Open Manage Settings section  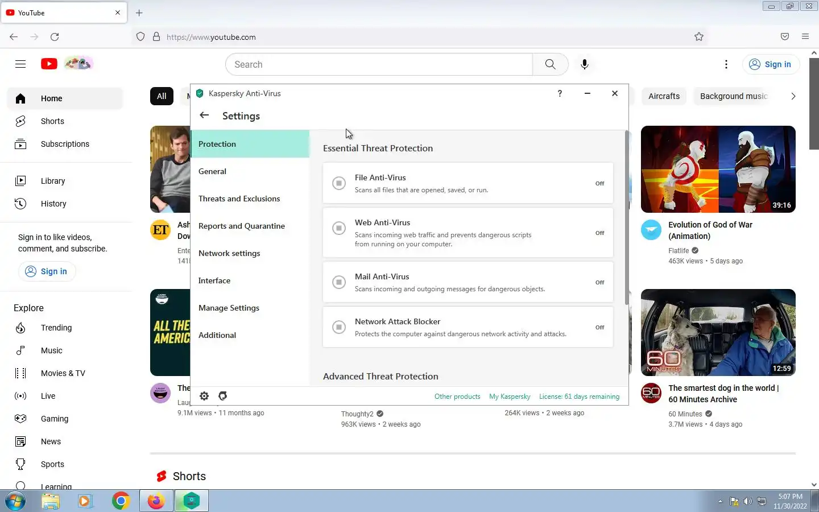[x=250, y=308]
